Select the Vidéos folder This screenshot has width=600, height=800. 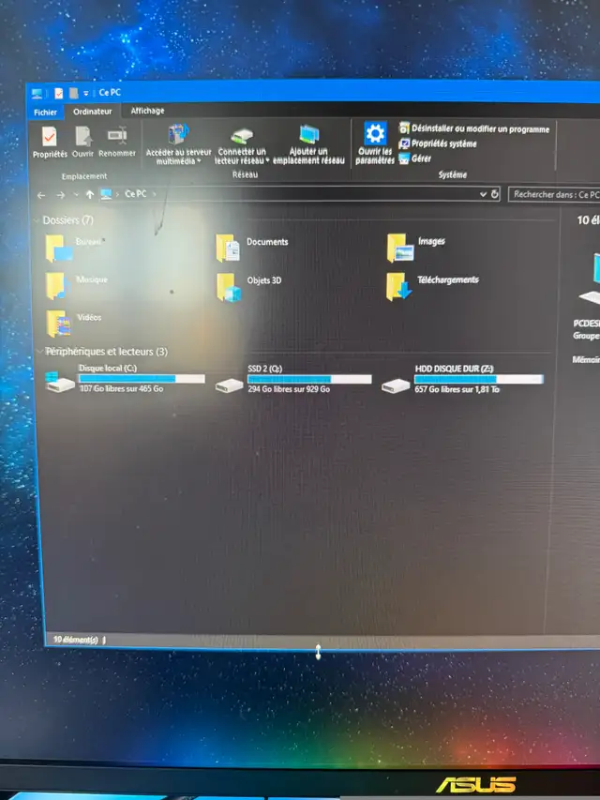coord(74,324)
